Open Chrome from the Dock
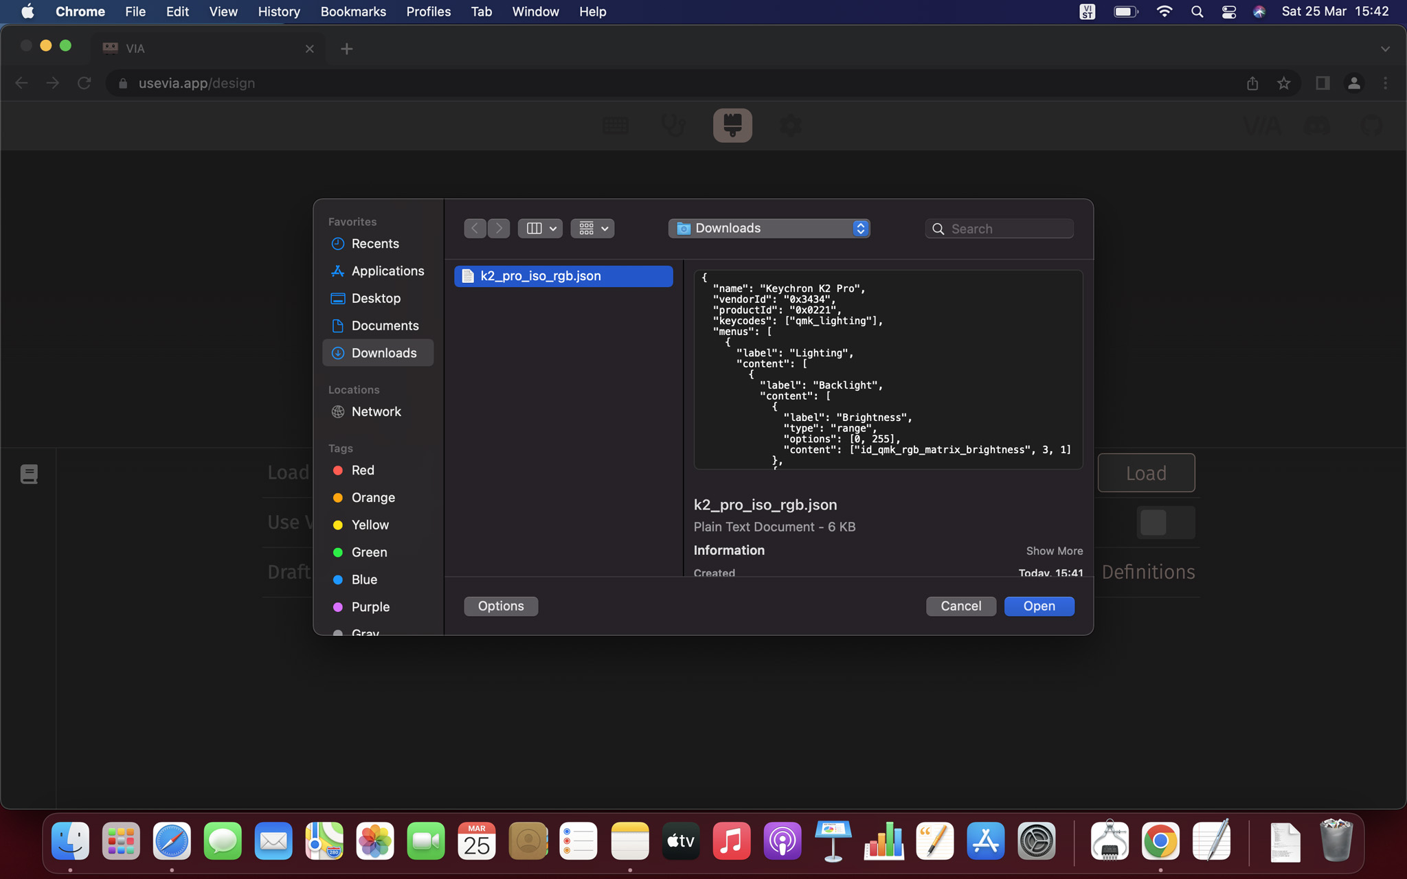 point(1160,841)
